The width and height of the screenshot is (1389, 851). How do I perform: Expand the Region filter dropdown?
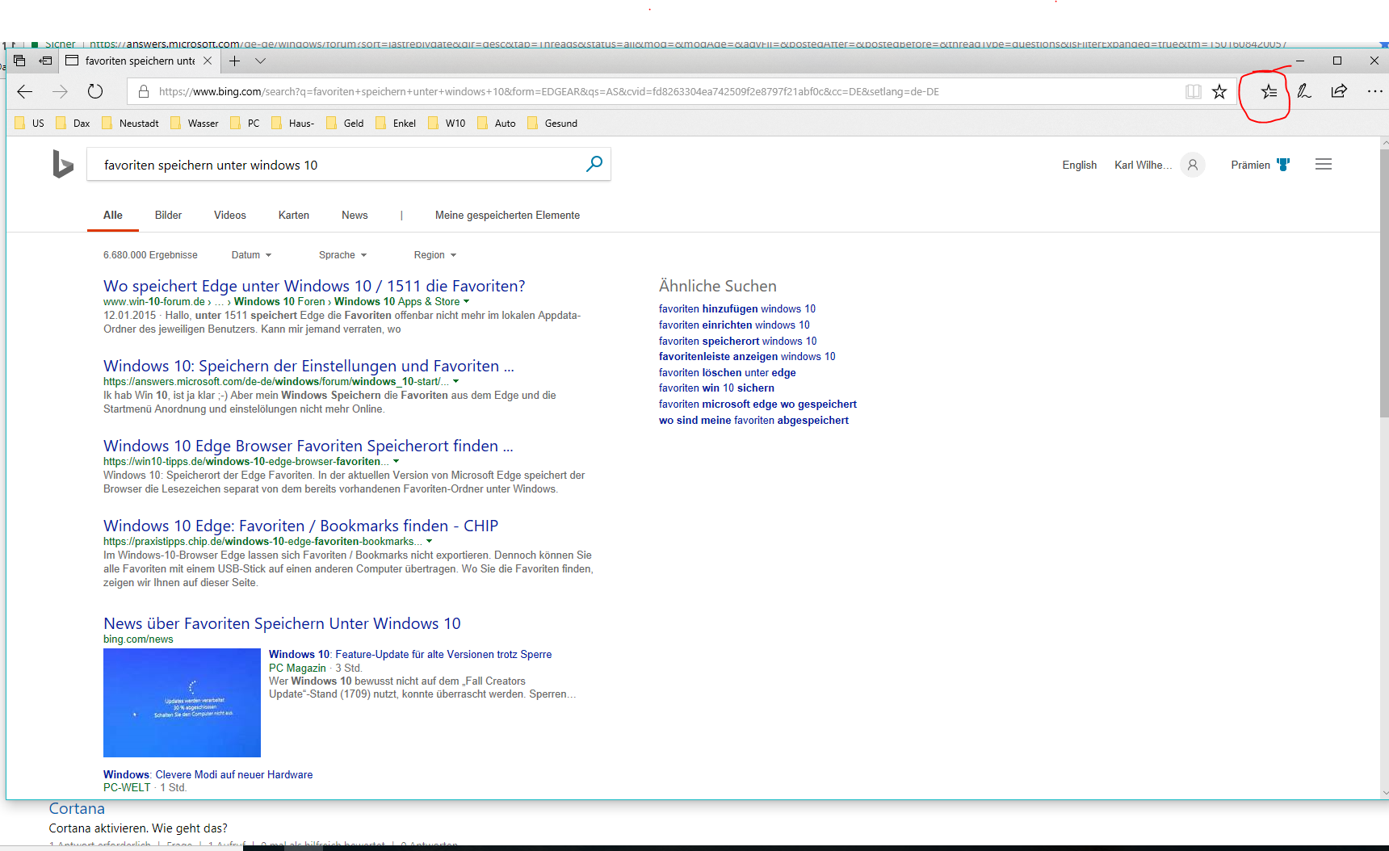(435, 255)
